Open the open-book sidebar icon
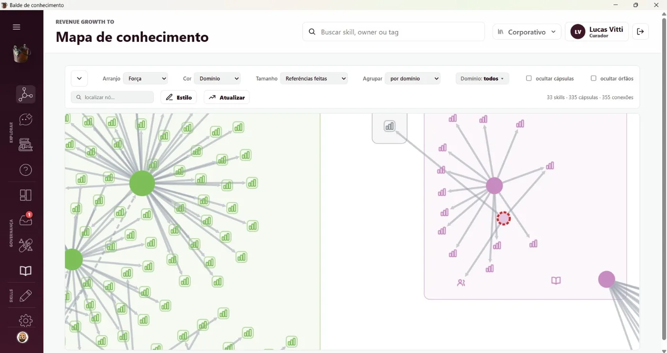This screenshot has height=353, width=667. point(26,271)
